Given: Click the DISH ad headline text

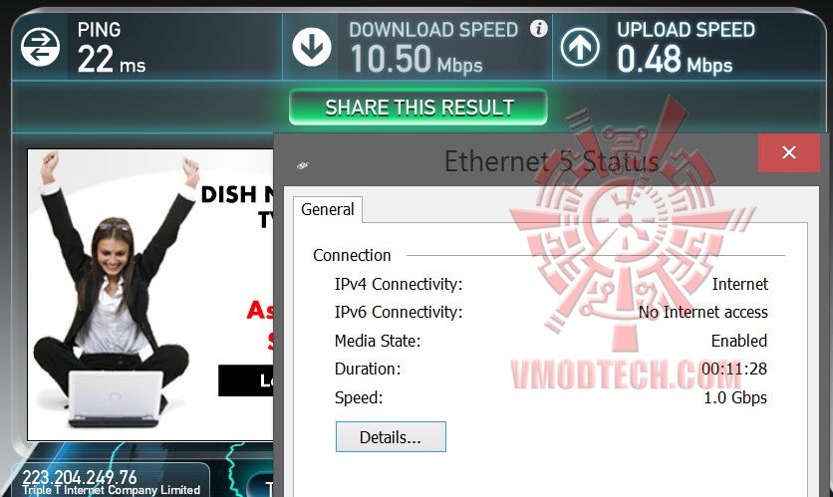Looking at the screenshot, I should pyautogui.click(x=237, y=194).
